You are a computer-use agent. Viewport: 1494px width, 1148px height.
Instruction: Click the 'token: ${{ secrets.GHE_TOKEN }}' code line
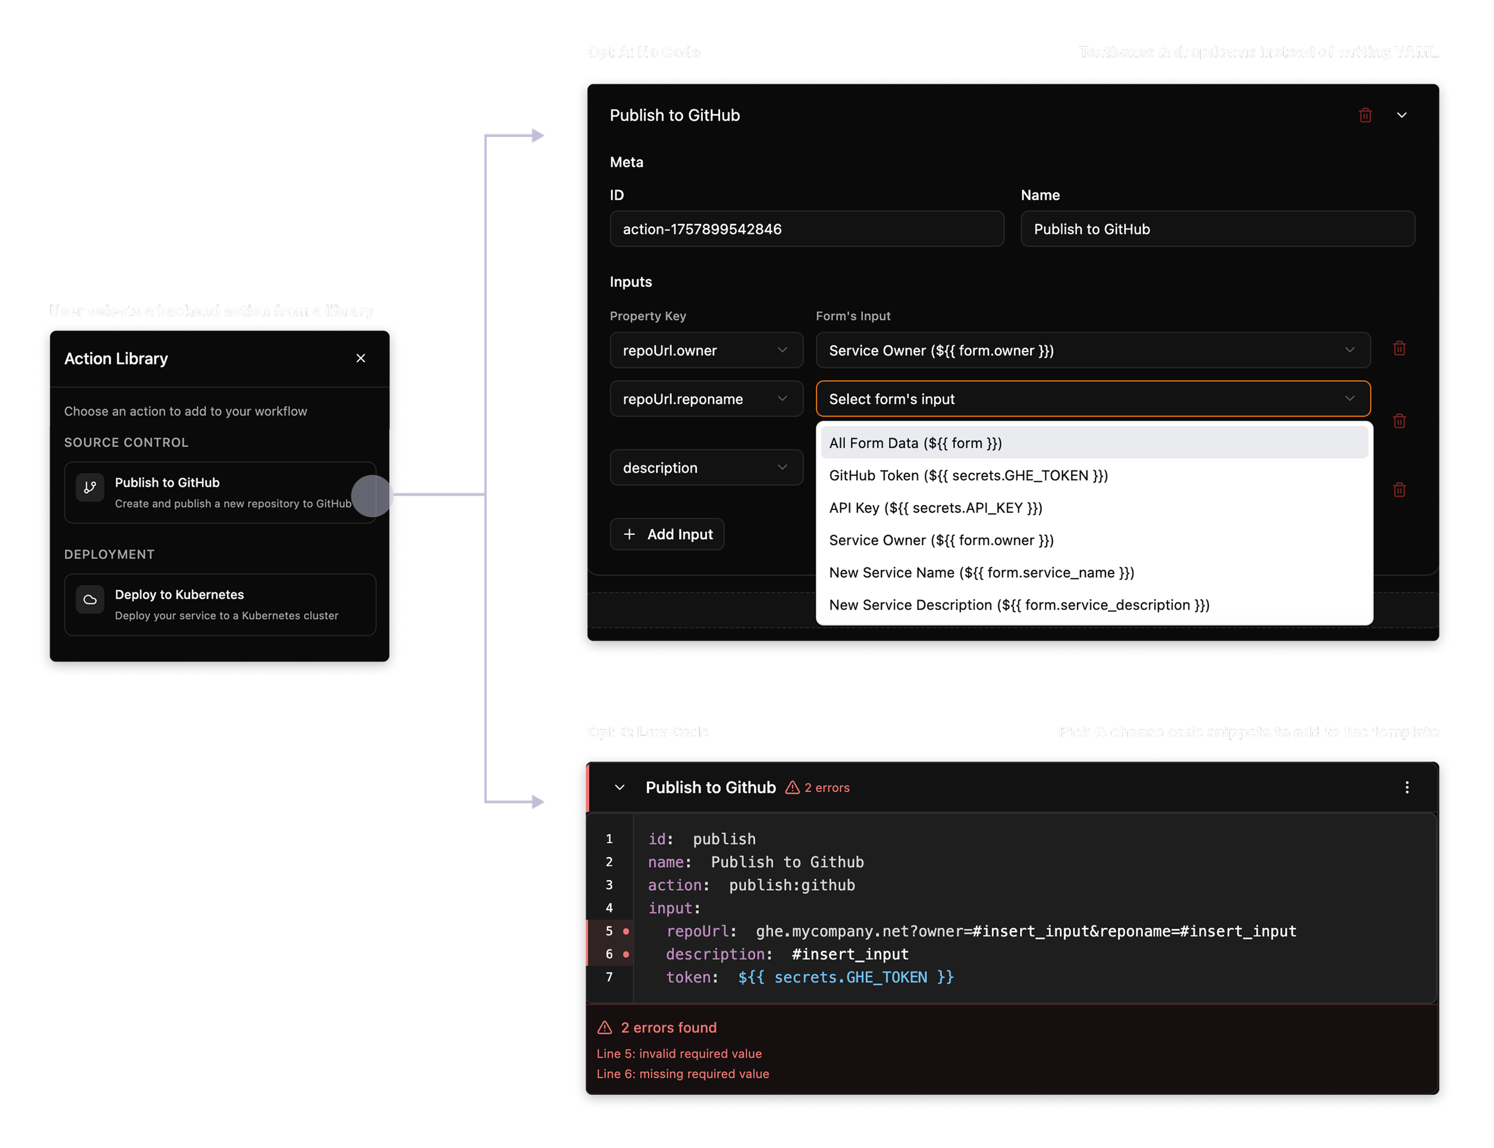(x=810, y=977)
